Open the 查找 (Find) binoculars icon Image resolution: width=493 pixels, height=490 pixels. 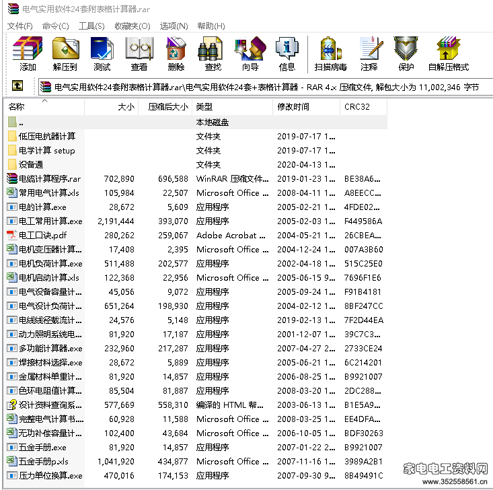pos(210,48)
